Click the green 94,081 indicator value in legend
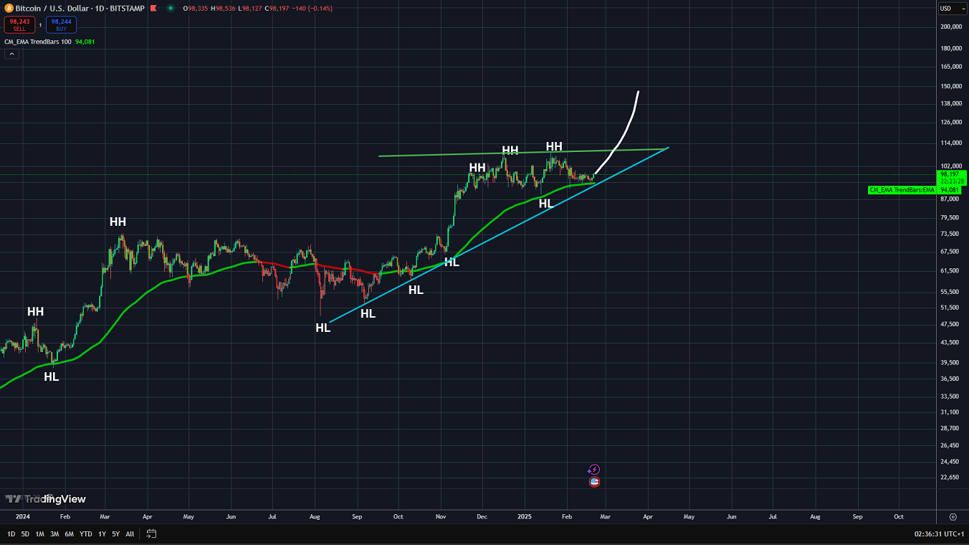Screen dimensions: 969x545 coord(85,42)
